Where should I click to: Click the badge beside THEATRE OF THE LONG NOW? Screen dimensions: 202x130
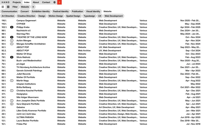click(12, 37)
